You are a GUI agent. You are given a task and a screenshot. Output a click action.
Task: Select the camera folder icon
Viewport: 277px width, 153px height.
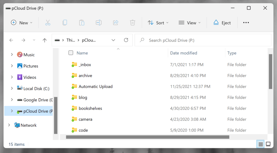tap(74, 119)
